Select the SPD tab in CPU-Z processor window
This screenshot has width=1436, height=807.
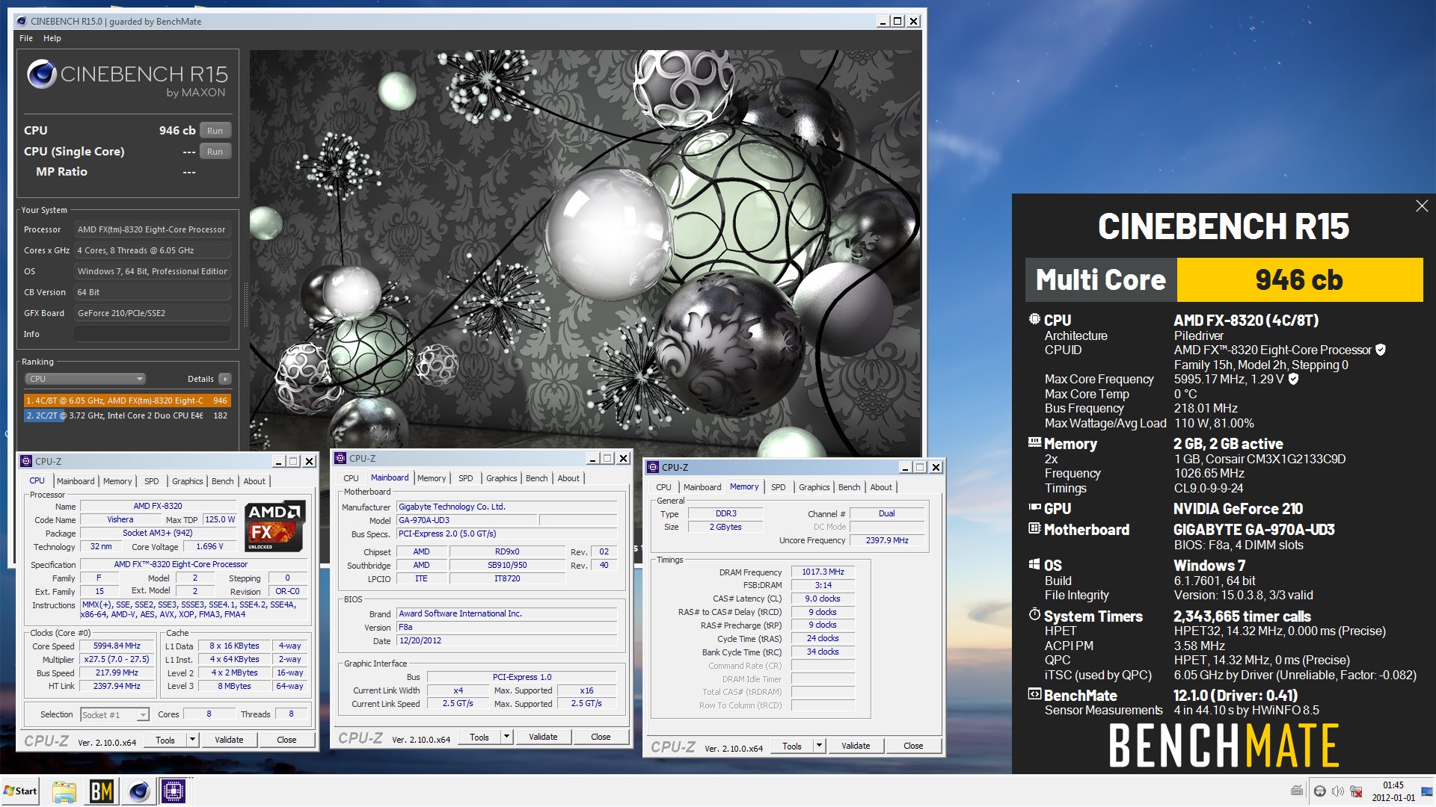pos(152,481)
